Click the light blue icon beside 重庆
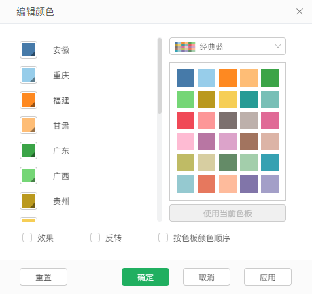 coord(29,75)
